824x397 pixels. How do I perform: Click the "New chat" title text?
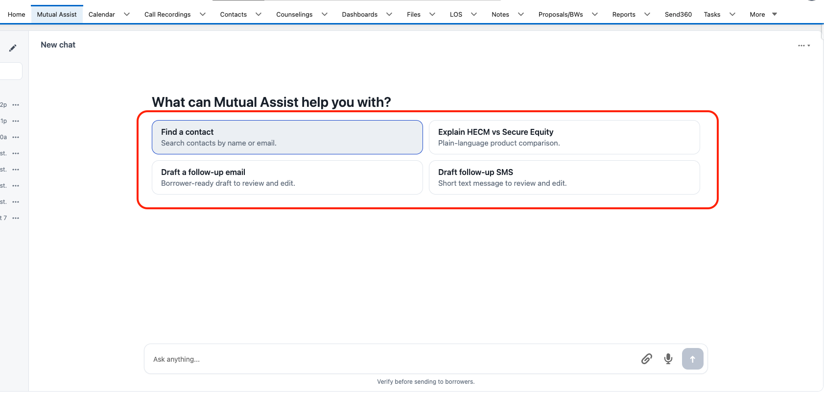pyautogui.click(x=58, y=45)
